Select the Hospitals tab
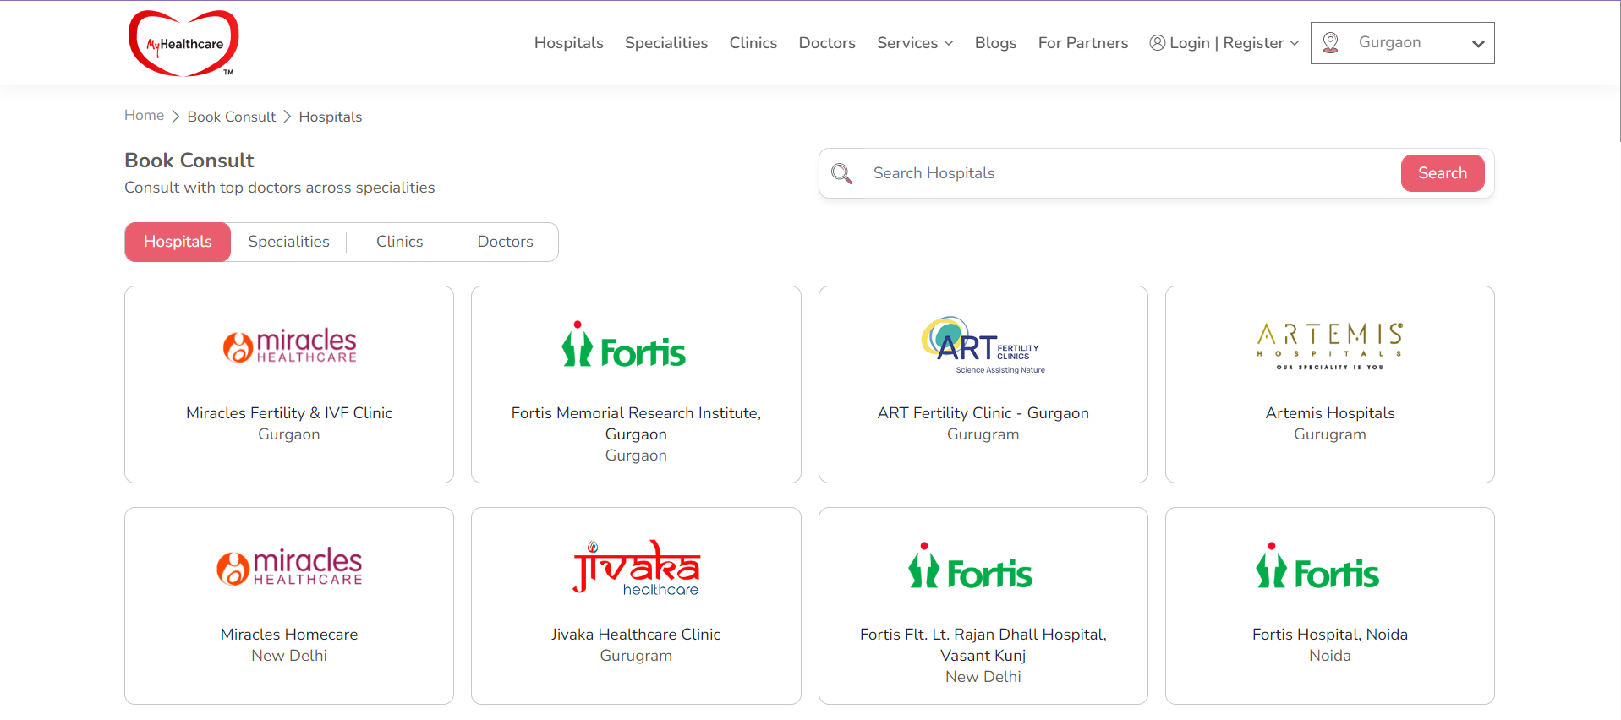The height and width of the screenshot is (720, 1621). pos(178,242)
